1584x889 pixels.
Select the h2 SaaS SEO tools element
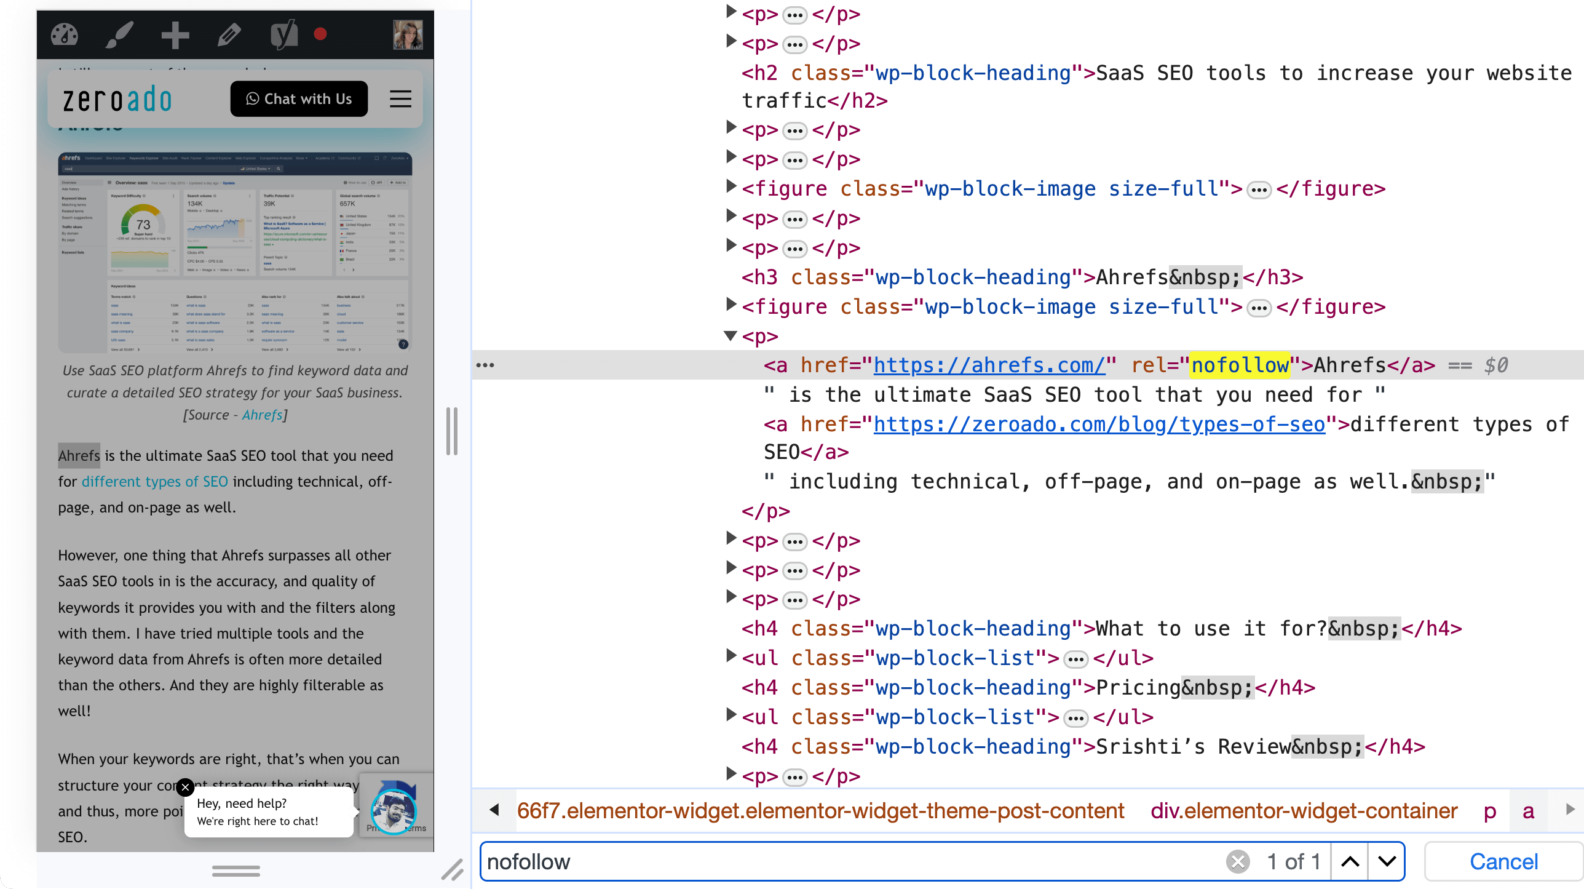[1156, 86]
